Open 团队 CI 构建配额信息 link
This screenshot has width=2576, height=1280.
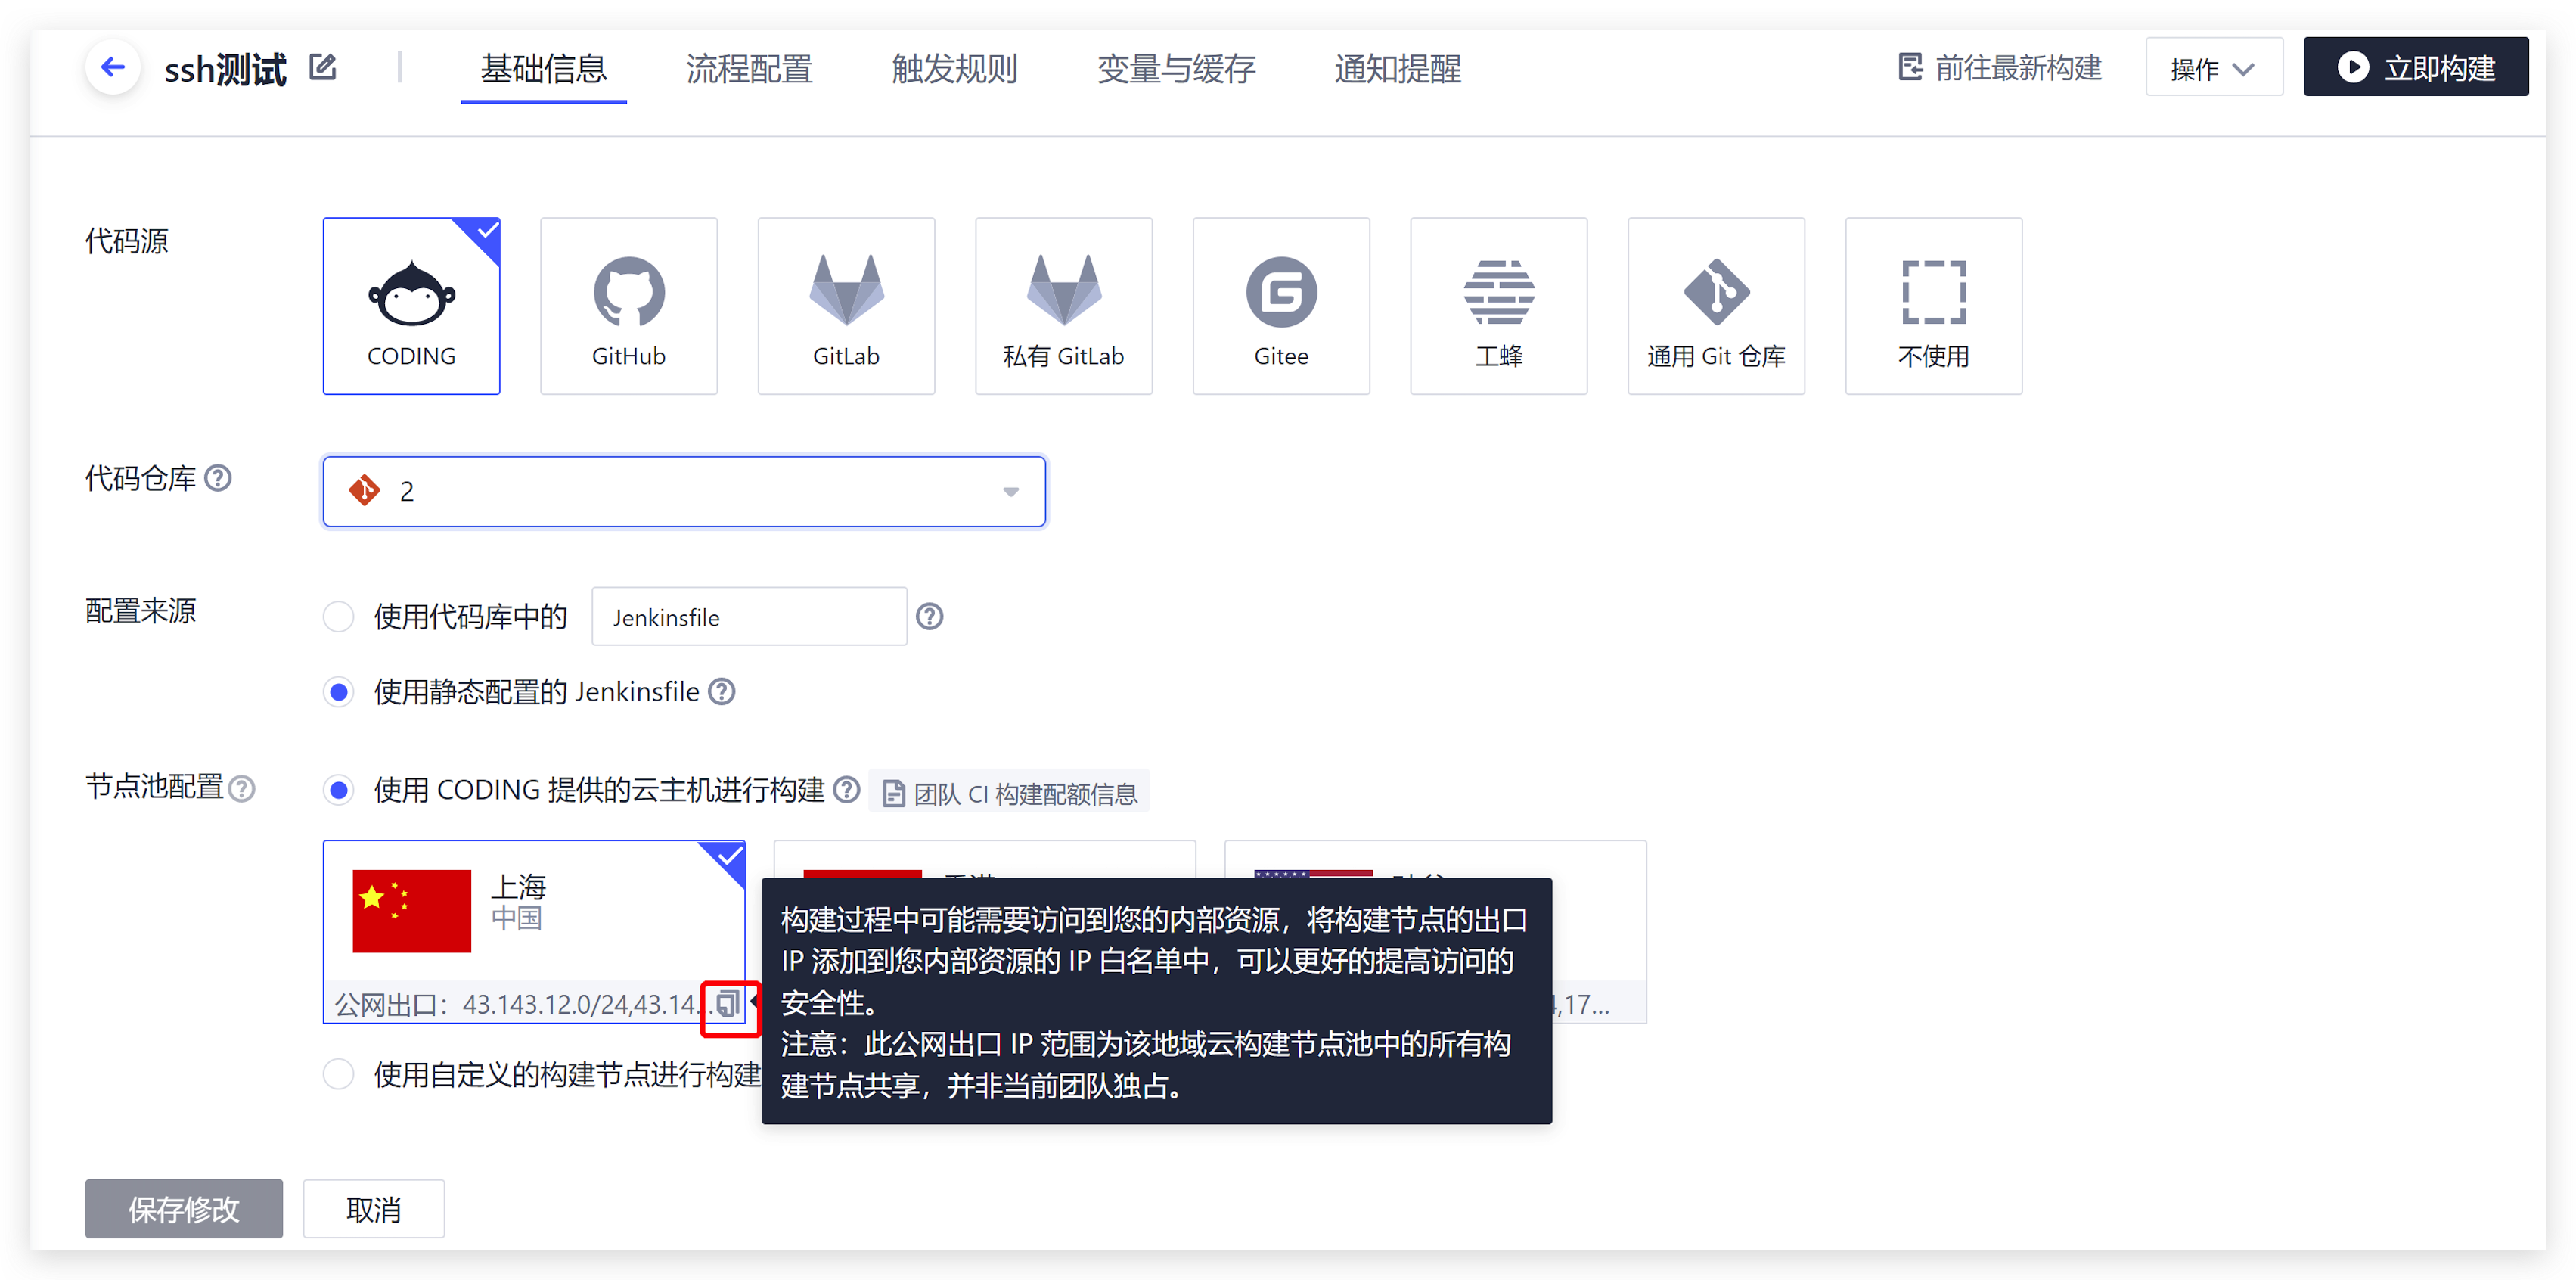click(x=1010, y=792)
